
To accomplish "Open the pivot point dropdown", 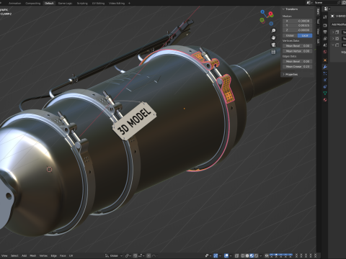I will [128, 256].
